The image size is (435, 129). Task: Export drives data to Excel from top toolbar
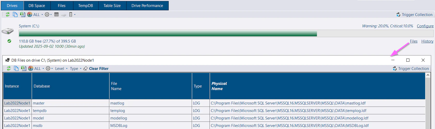point(23,14)
